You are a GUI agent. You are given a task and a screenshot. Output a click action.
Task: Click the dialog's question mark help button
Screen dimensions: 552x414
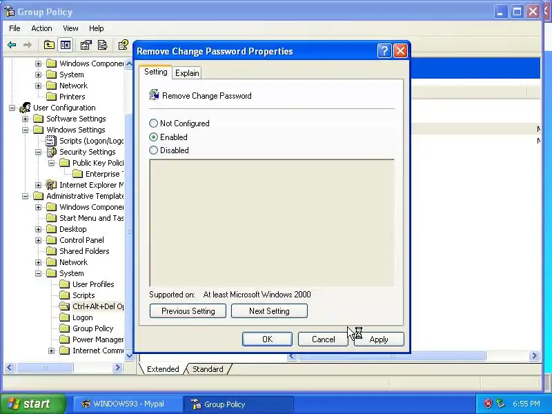[384, 51]
